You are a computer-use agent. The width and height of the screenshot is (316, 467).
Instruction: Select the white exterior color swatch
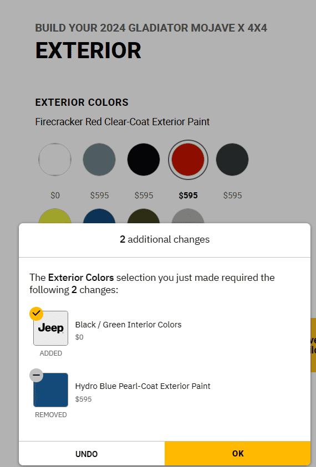pyautogui.click(x=55, y=160)
